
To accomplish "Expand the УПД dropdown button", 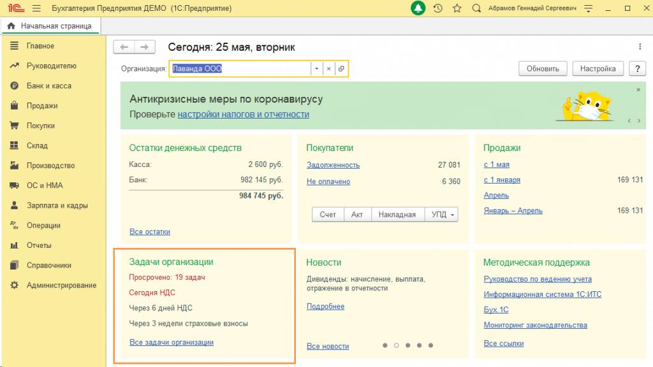I will (443, 215).
